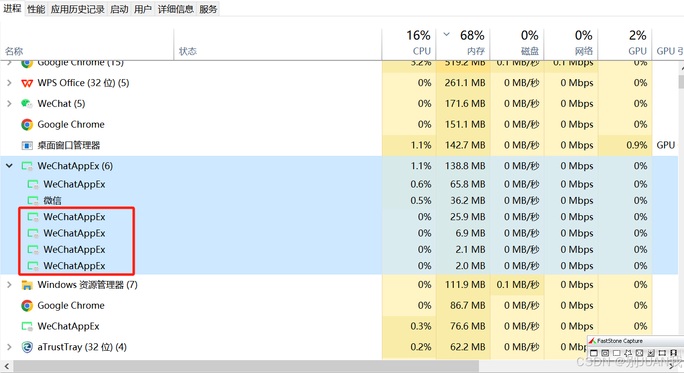
Task: Click the vertical scrollbar thumb
Action: click(681, 82)
